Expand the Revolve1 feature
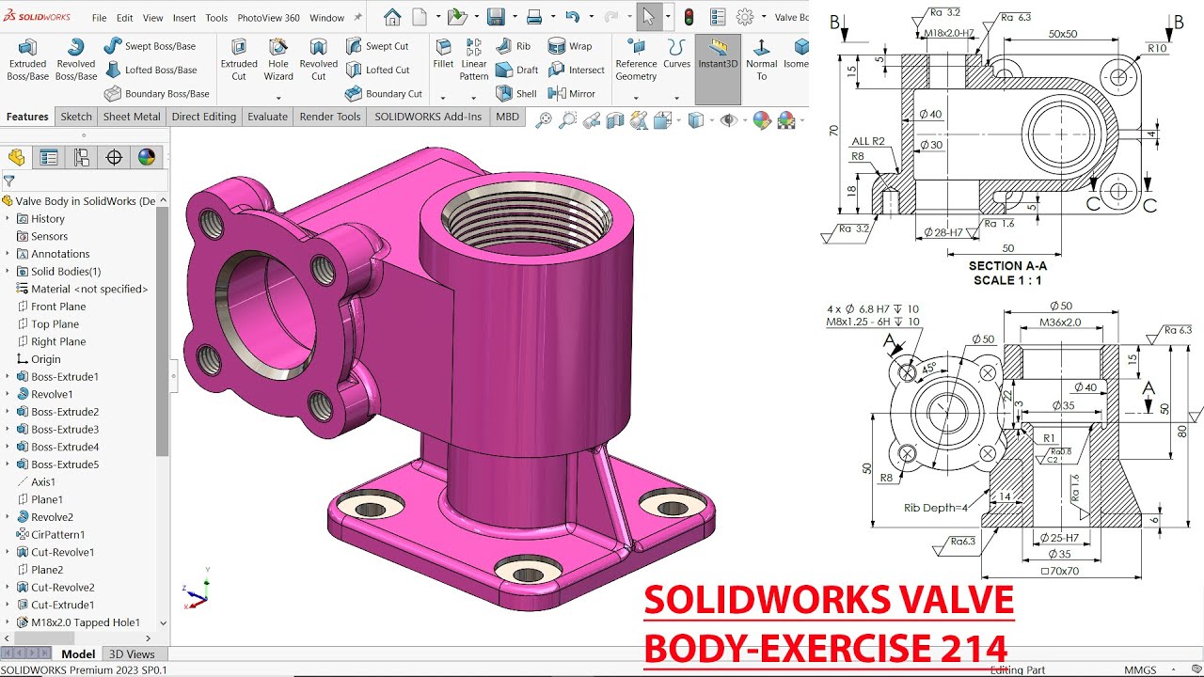 [x=8, y=395]
